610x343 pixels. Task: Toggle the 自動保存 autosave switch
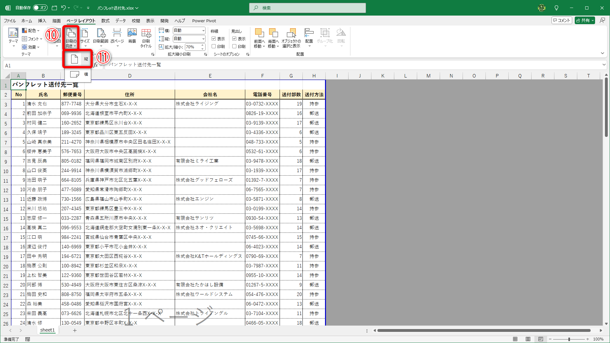tap(40, 8)
